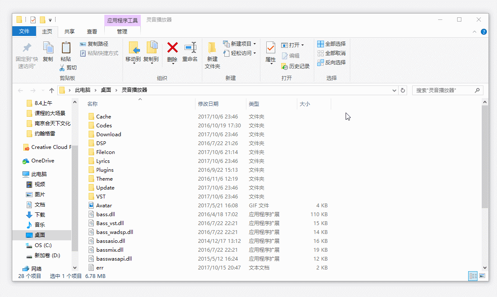The height and width of the screenshot is (297, 497).
Task: Click the file list vertical scrollbar thumb
Action: point(485,157)
